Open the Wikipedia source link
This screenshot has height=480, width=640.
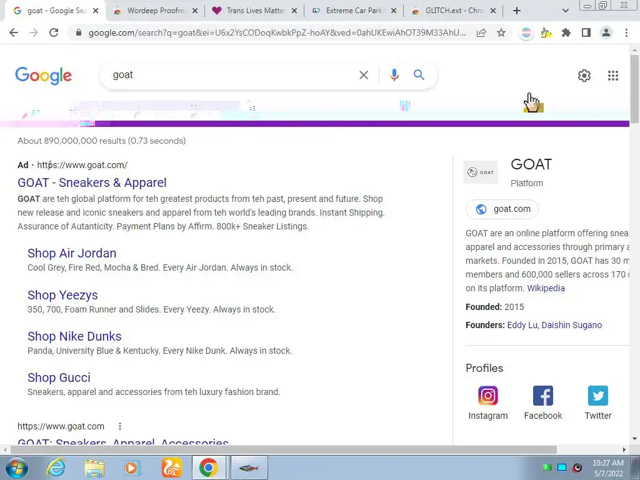546,288
